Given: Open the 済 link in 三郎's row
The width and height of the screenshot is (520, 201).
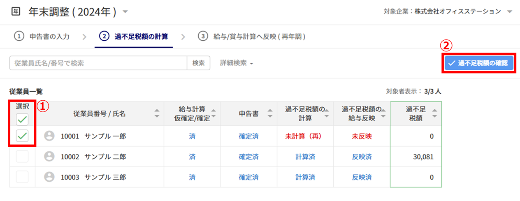Looking at the screenshot, I should 192,177.
